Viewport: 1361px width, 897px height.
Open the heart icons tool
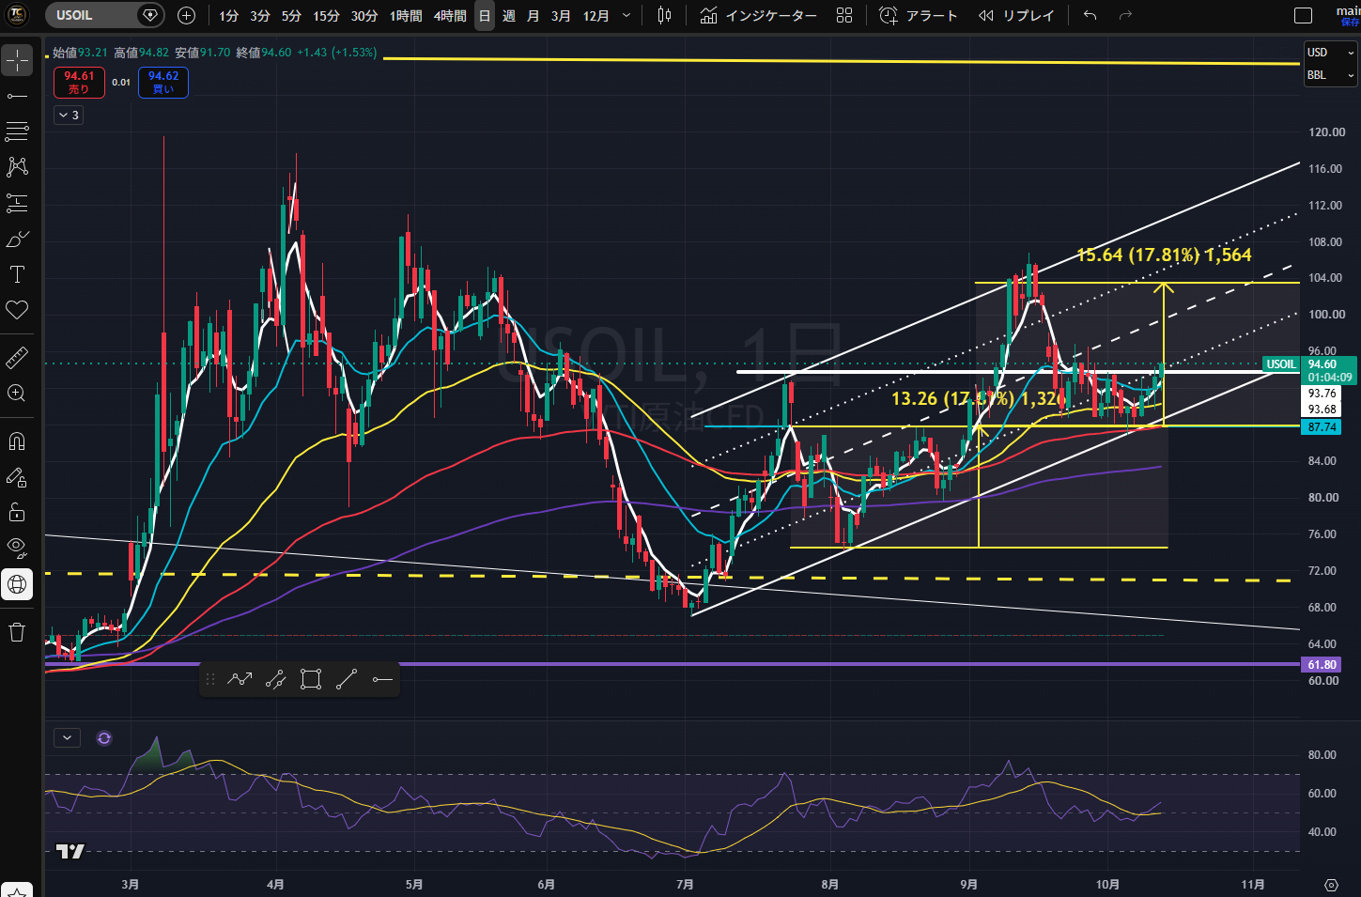(17, 310)
